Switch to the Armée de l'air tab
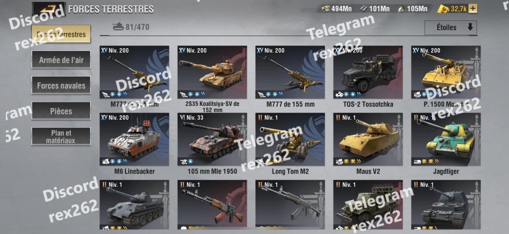 (x=61, y=60)
